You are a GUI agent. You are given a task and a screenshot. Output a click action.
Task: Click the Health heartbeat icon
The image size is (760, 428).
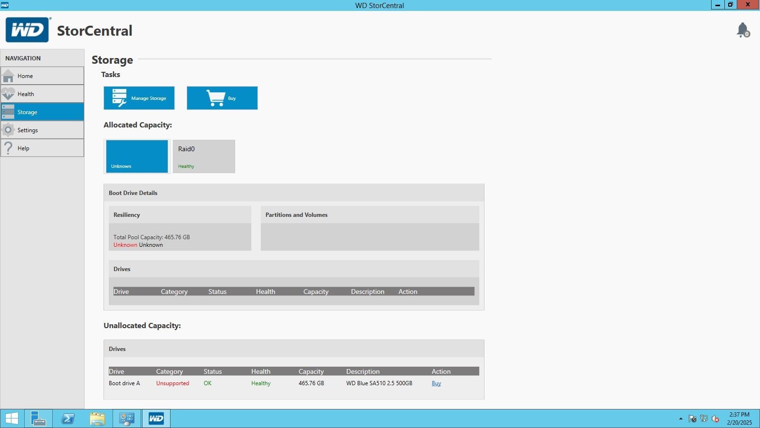[9, 94]
